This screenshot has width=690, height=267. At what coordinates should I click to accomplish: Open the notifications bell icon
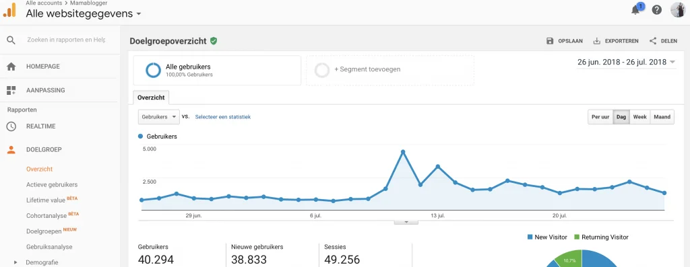636,9
